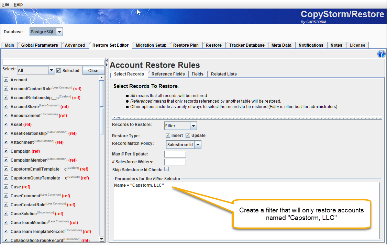Uncheck the CaseSolution checkbox
The height and width of the screenshot is (245, 387).
[6, 213]
